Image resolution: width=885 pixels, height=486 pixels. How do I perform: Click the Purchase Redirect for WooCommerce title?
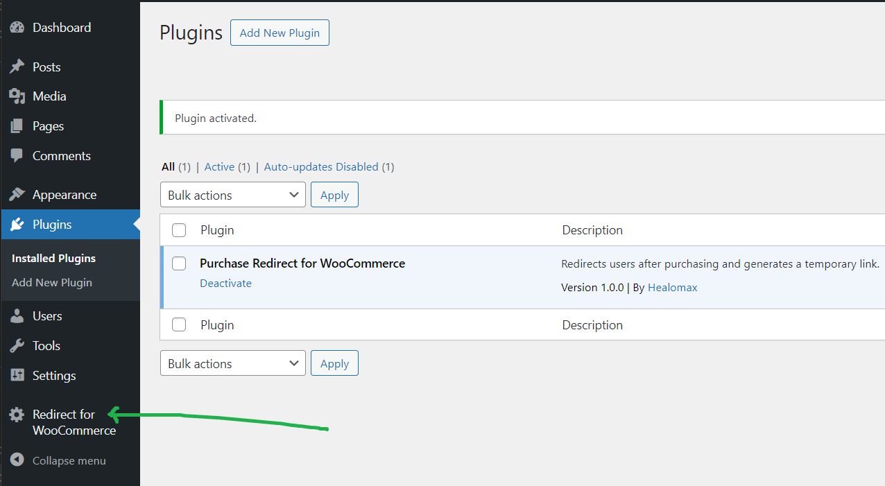pyautogui.click(x=302, y=263)
